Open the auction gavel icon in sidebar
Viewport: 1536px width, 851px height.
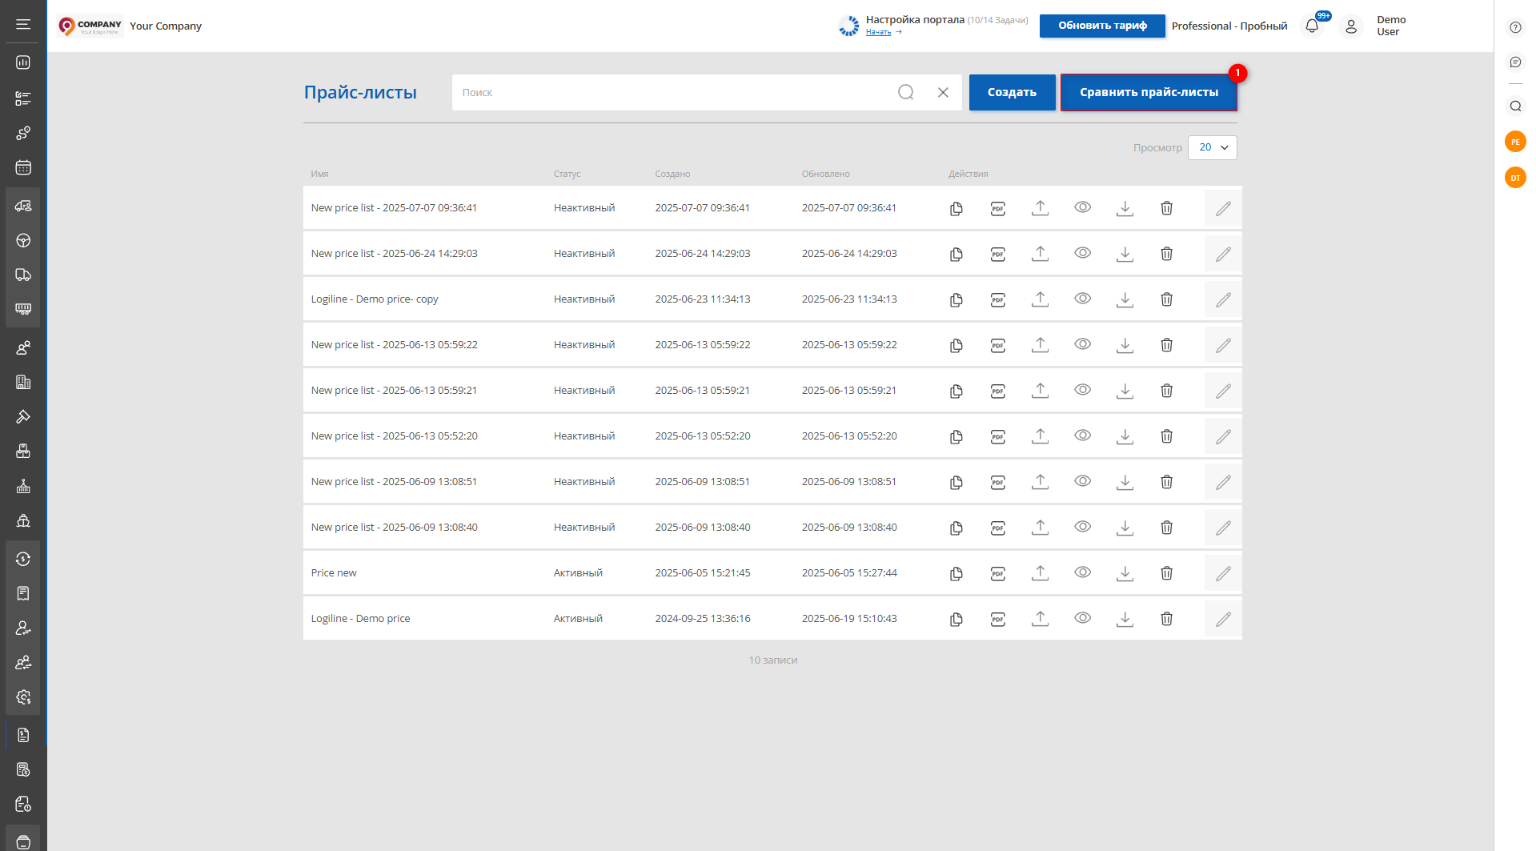pyautogui.click(x=23, y=416)
